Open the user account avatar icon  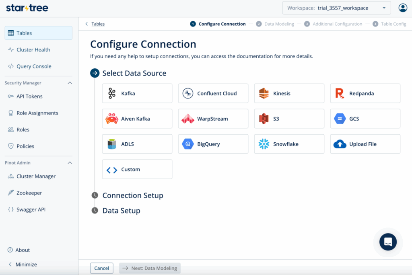[x=402, y=8]
